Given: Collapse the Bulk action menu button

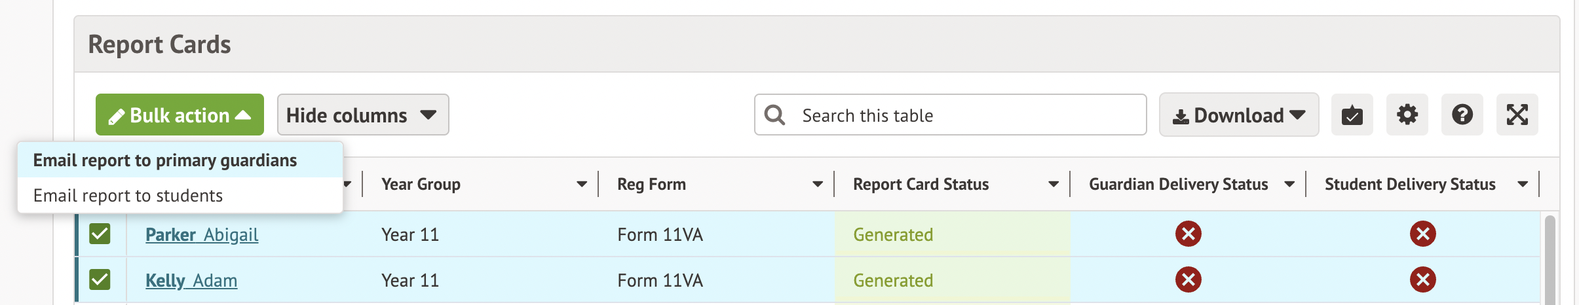Looking at the screenshot, I should pos(180,115).
